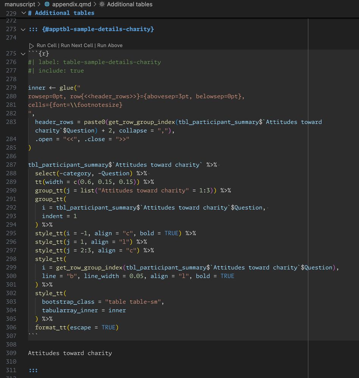Click 'group_tt(j = list(' on line 290
Screen dimensions: 359x378
click(x=66, y=191)
